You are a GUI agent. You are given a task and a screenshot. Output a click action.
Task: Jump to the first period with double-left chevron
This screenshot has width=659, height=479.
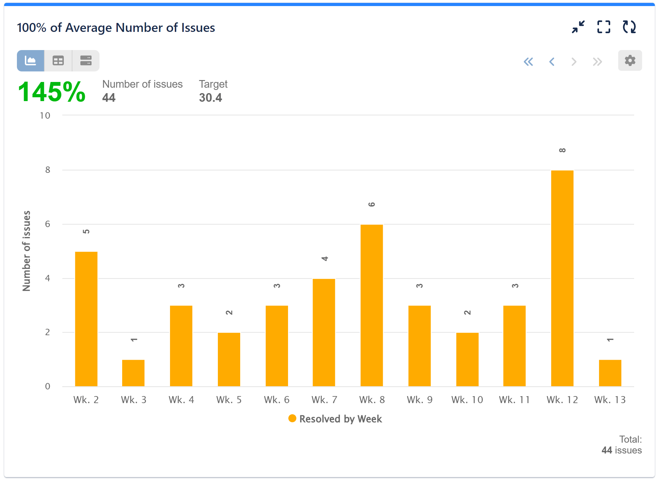(x=529, y=62)
